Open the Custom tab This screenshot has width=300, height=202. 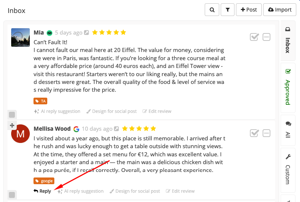click(288, 170)
